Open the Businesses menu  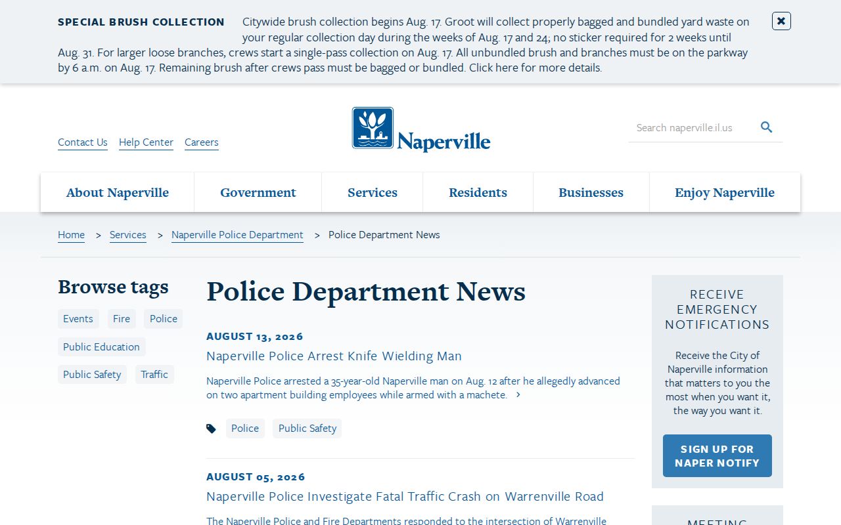(x=591, y=192)
